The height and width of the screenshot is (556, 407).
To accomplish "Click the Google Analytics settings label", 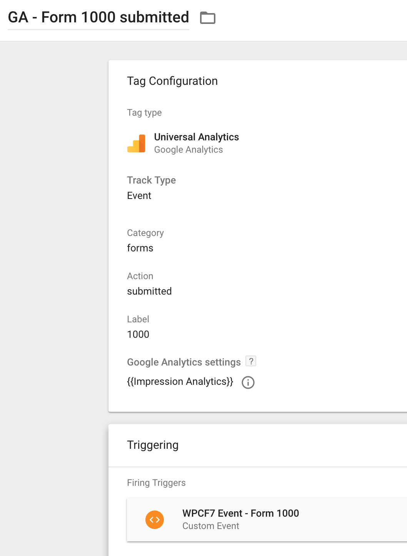I will click(x=184, y=362).
